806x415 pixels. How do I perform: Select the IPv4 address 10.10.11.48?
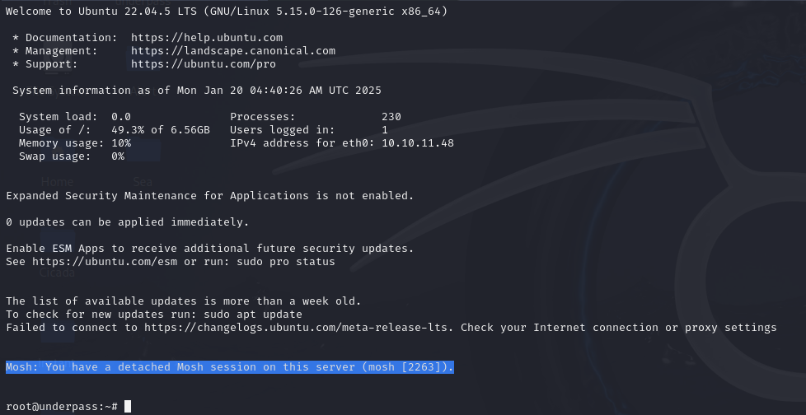[417, 143]
